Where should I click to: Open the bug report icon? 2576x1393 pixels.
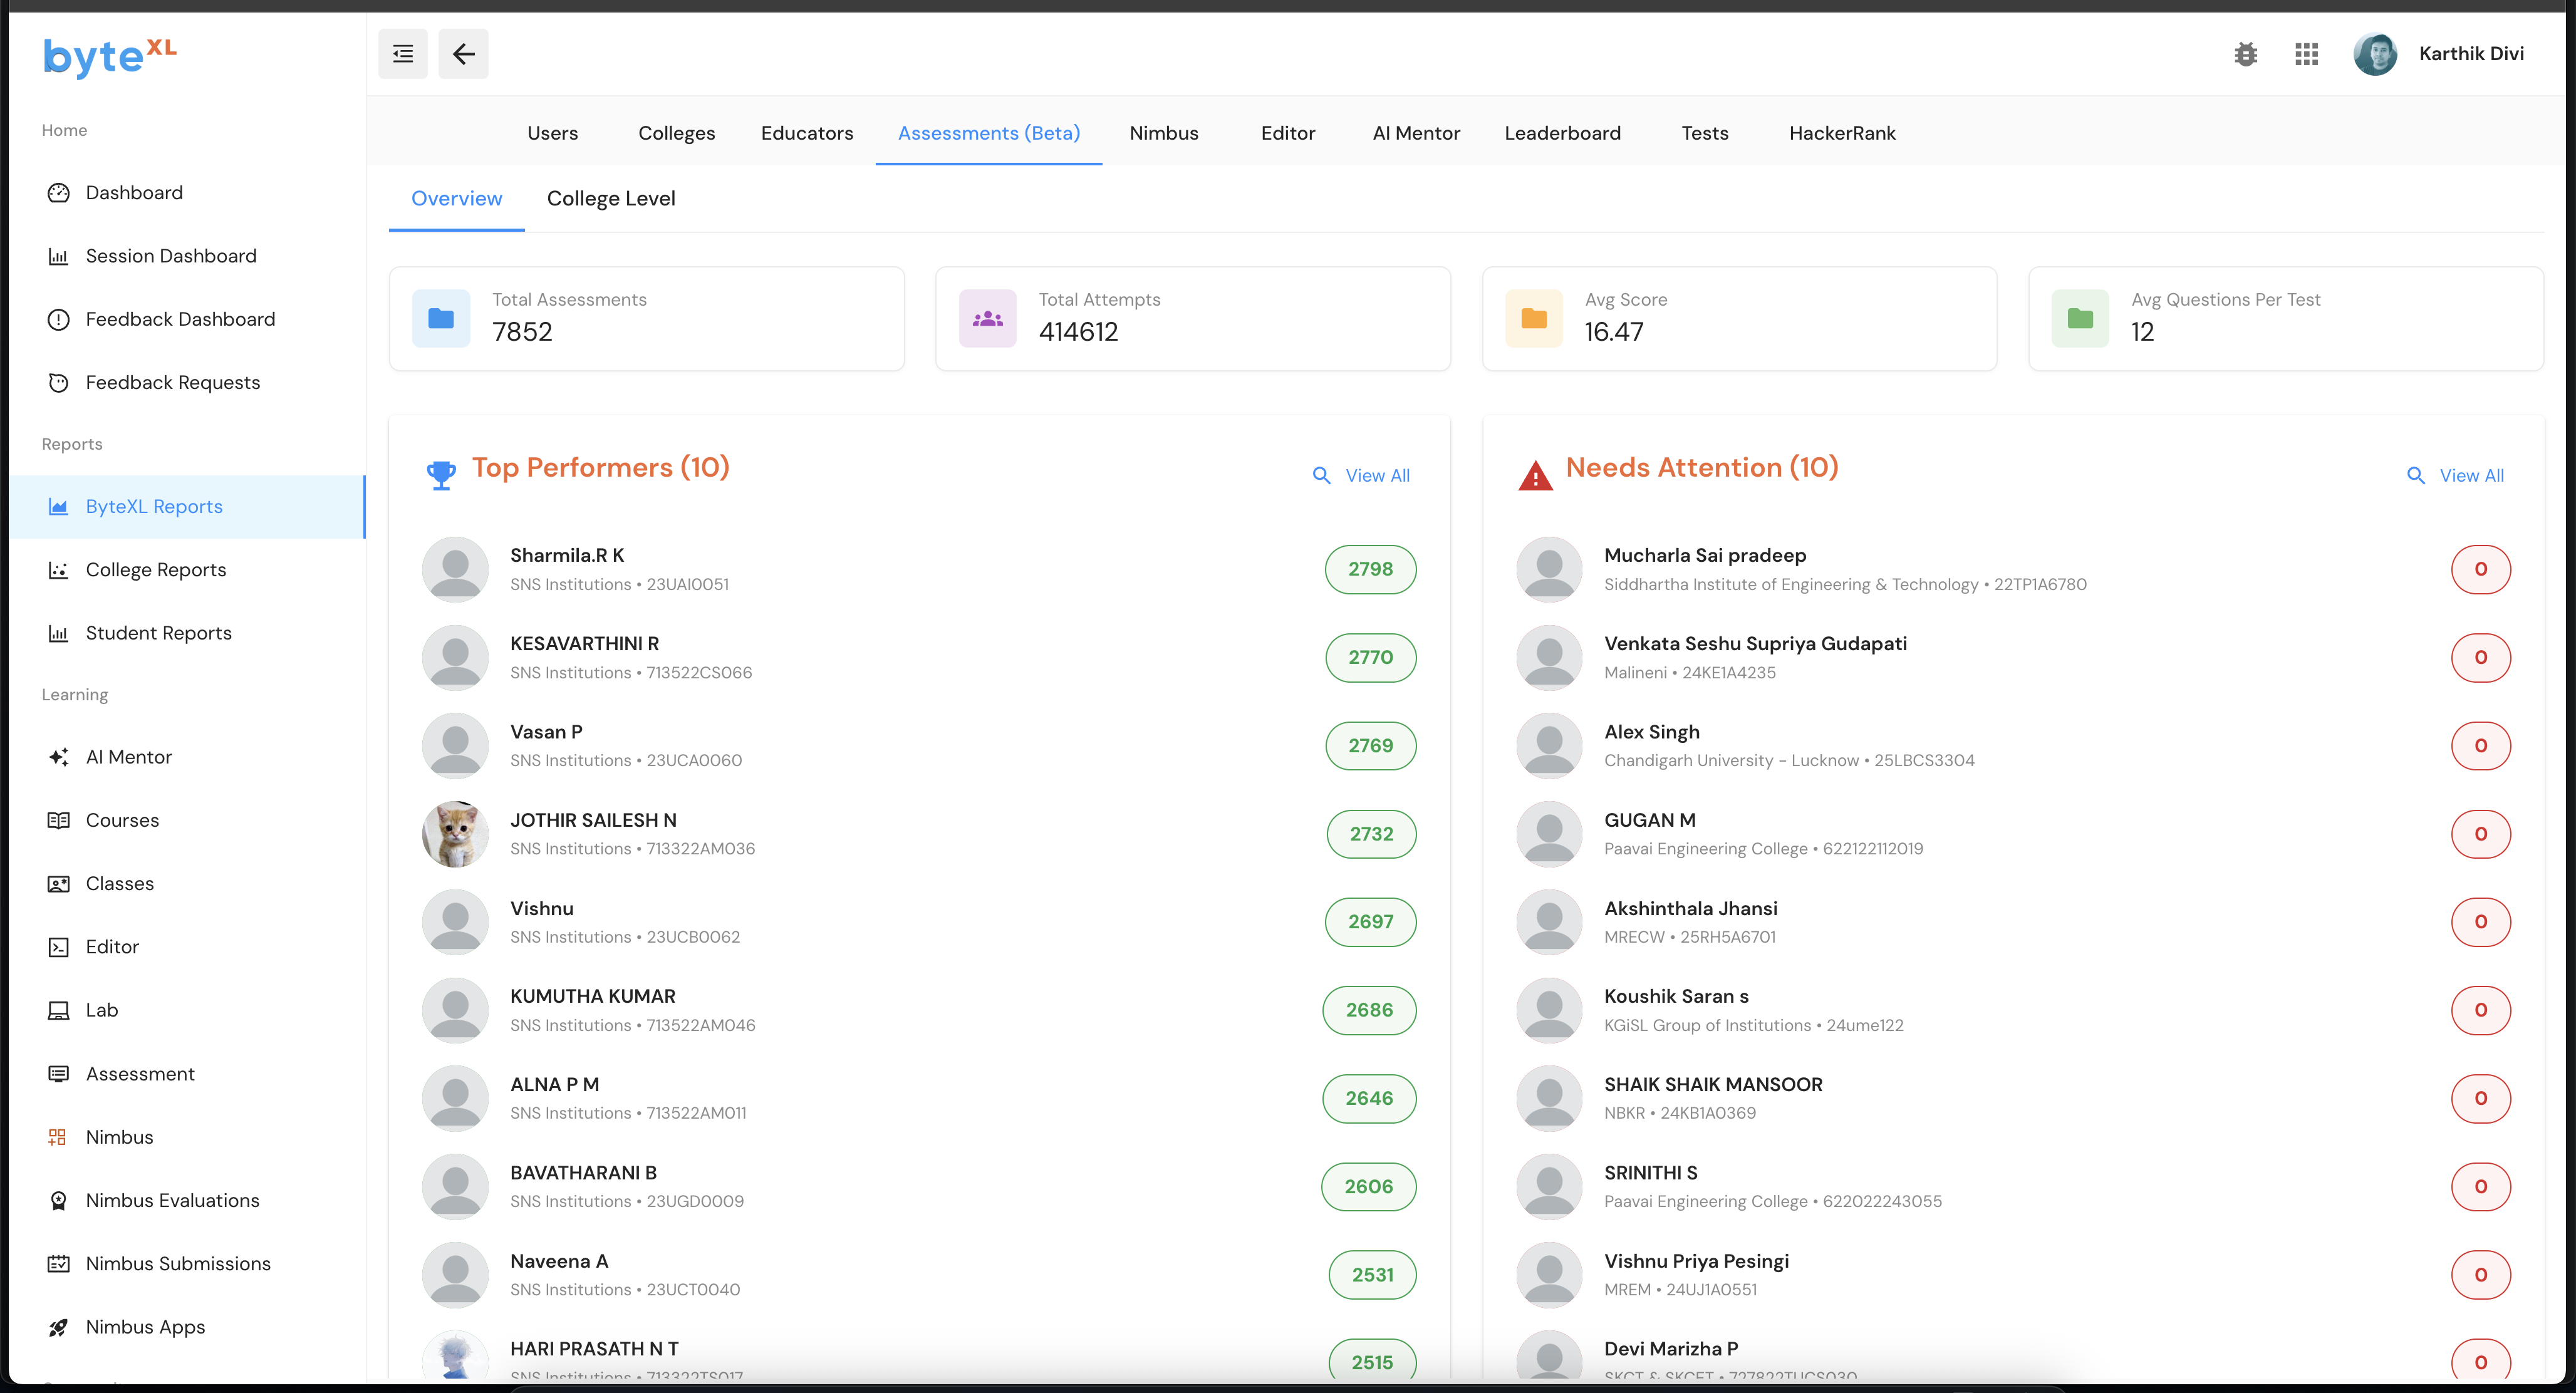pos(2246,54)
